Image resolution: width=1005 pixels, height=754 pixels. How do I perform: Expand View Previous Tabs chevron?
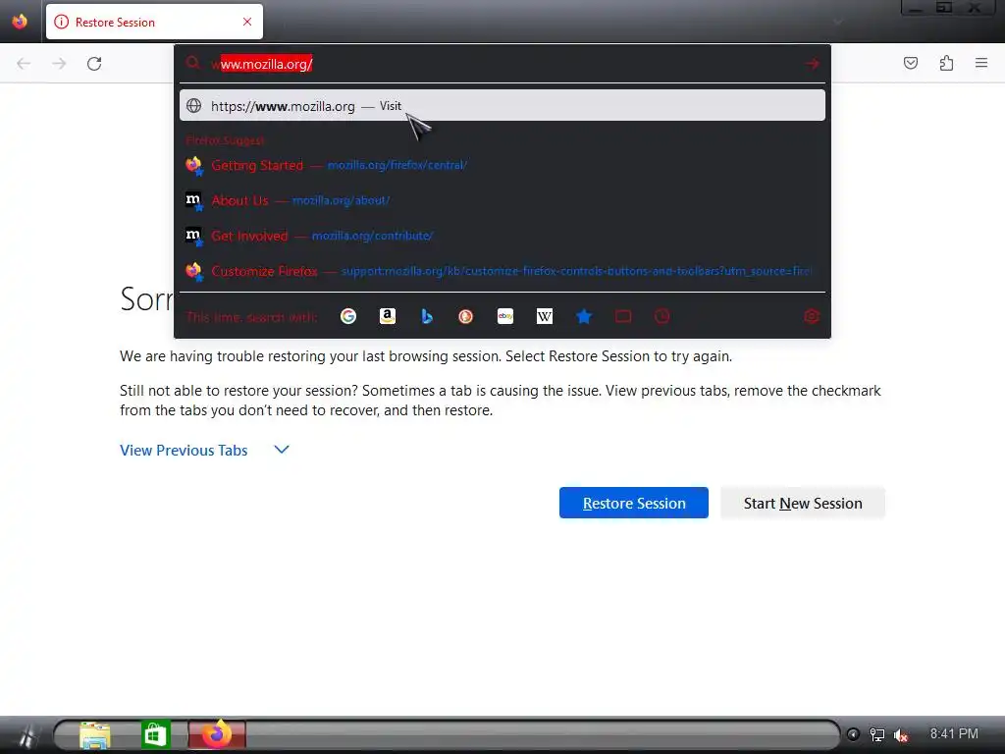coord(282,450)
